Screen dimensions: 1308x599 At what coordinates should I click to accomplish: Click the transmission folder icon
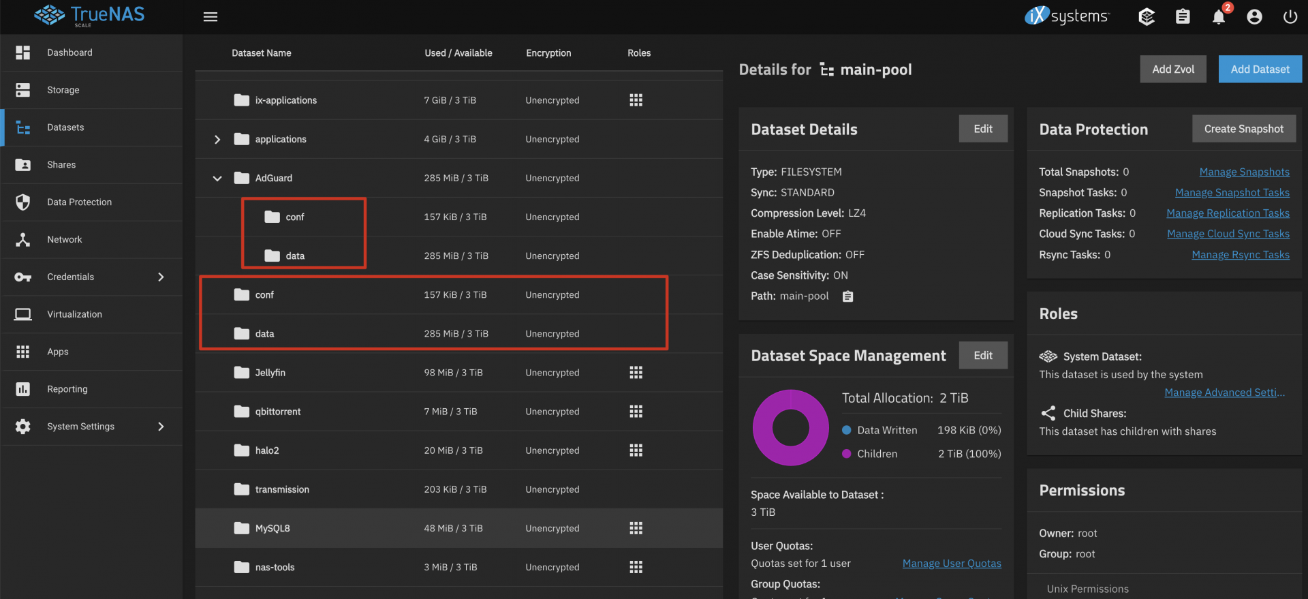click(242, 489)
